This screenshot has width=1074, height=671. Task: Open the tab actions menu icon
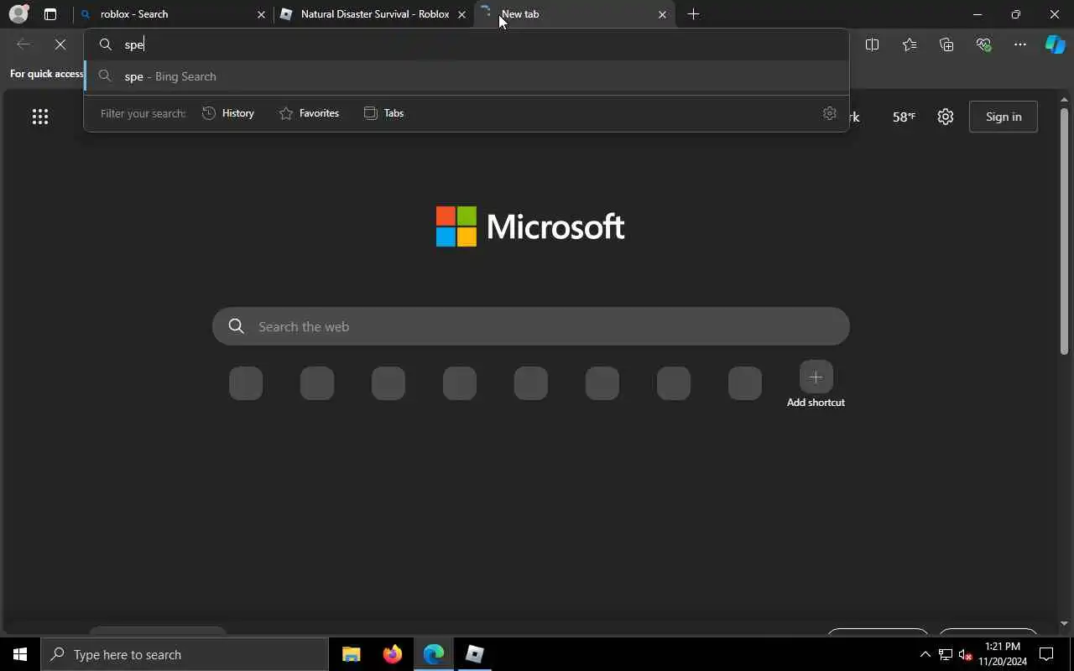pyautogui.click(x=50, y=14)
